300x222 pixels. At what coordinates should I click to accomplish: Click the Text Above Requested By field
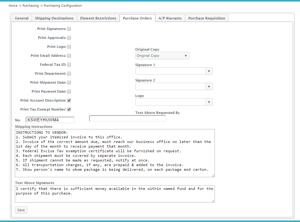click(x=128, y=118)
